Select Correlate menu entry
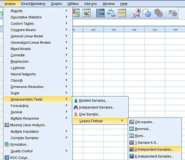Screen dimensions: 185x160 (38, 55)
